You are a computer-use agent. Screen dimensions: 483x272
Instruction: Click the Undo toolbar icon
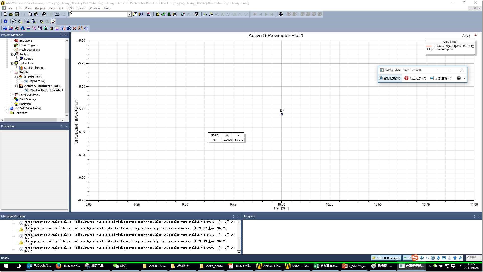pyautogui.click(x=57, y=14)
